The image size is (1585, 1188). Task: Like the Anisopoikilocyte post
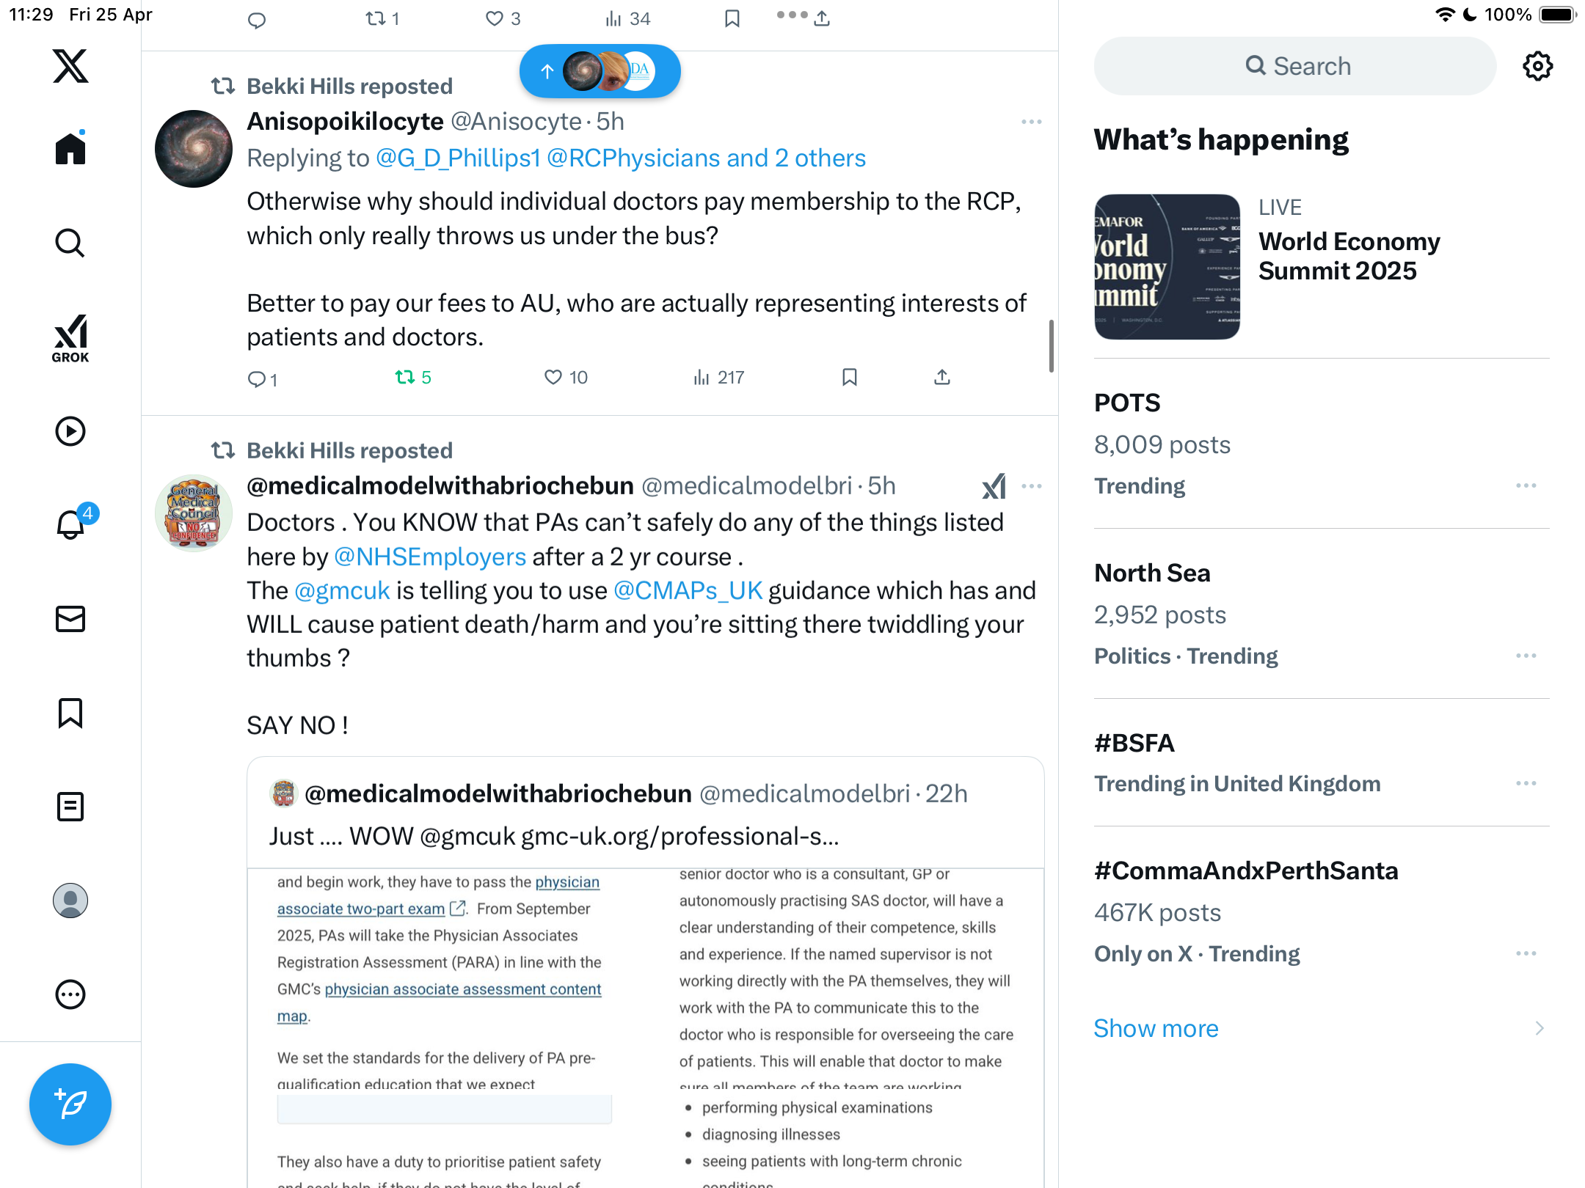tap(566, 377)
